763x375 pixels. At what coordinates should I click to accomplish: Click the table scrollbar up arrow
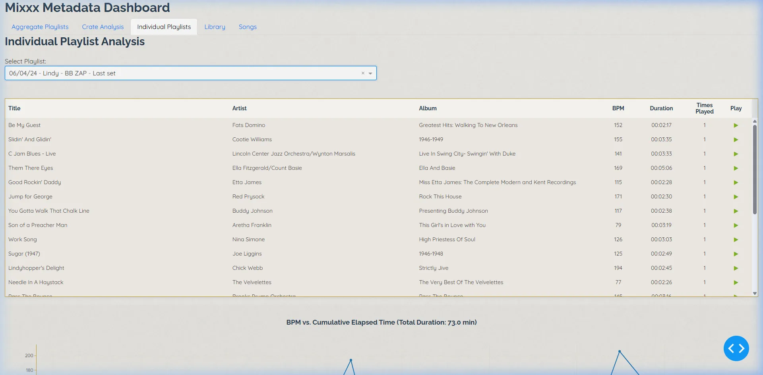(755, 121)
